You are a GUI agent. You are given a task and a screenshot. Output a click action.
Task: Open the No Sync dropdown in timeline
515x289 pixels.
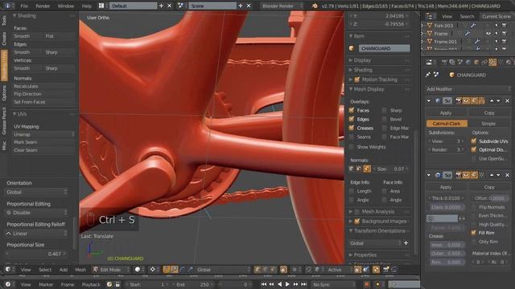coord(332,284)
